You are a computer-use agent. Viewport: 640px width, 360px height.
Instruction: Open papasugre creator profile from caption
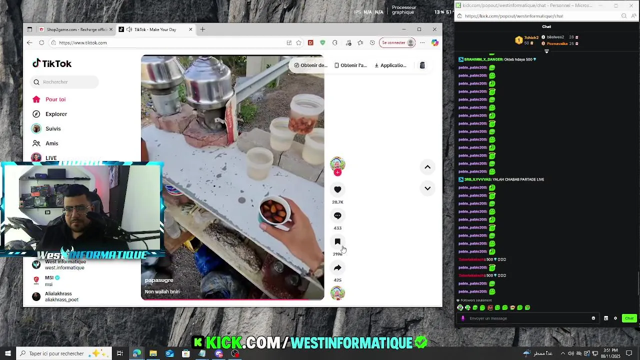[159, 280]
